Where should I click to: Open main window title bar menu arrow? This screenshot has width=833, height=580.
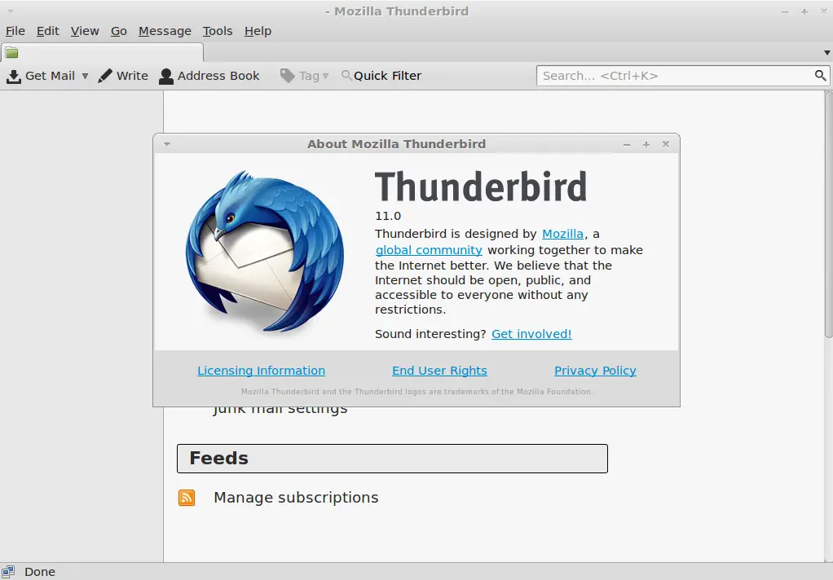coord(10,11)
